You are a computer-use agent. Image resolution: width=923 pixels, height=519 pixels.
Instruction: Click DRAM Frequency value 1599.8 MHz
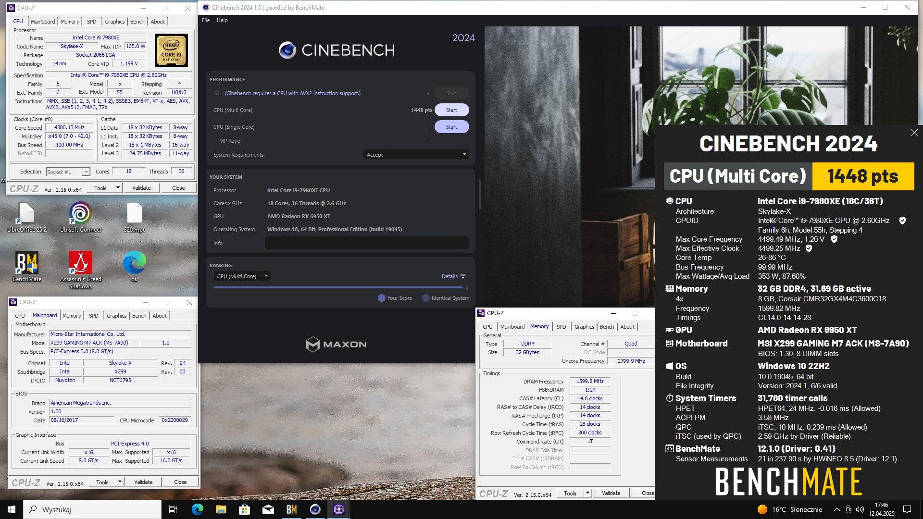590,381
